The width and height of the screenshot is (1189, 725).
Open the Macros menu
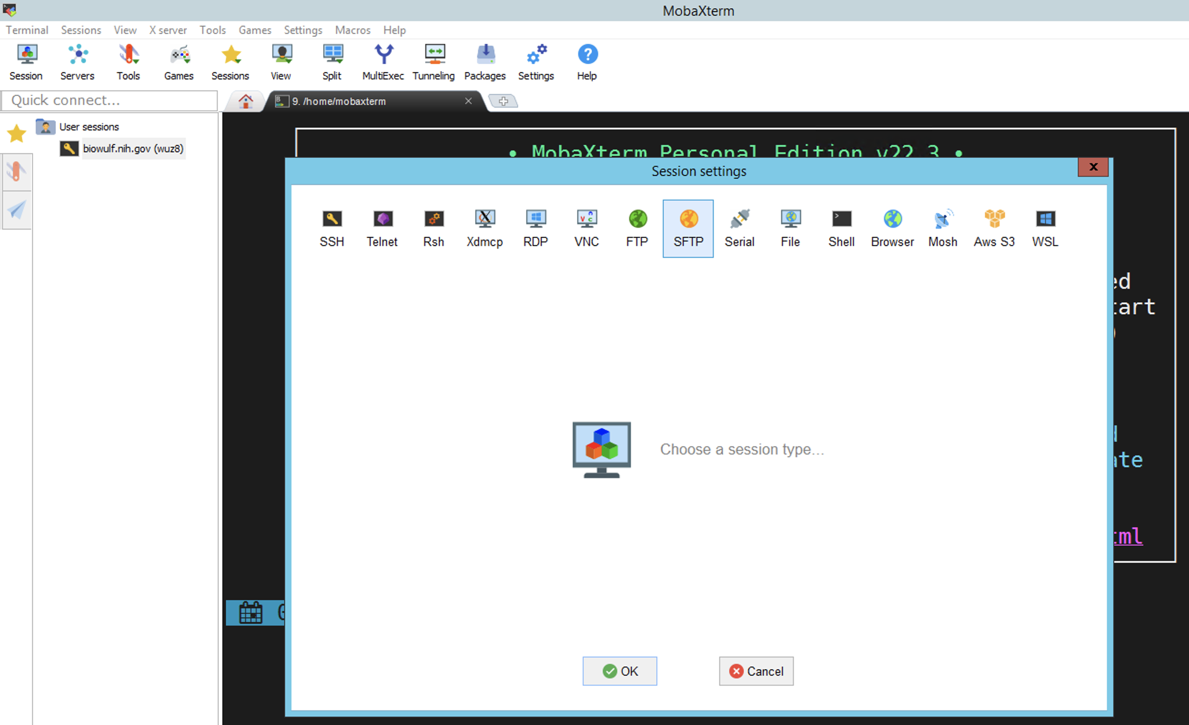[x=353, y=30]
